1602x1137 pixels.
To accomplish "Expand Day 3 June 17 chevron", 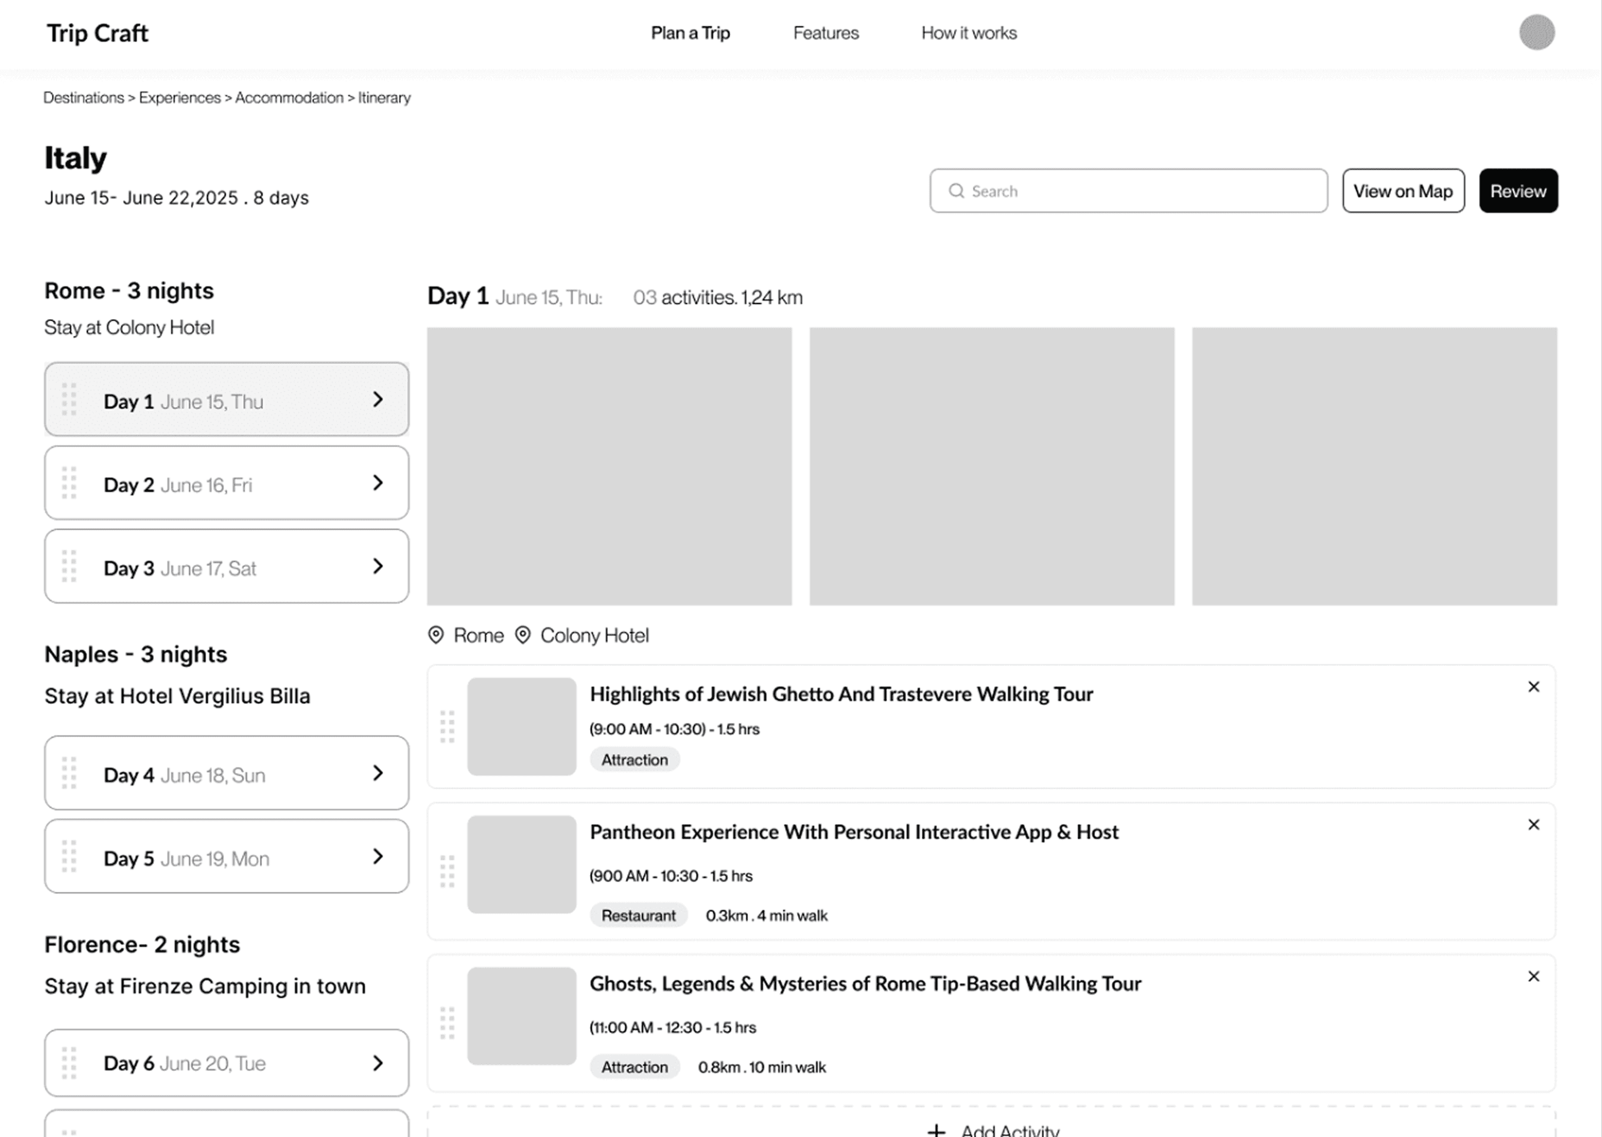I will coord(378,566).
